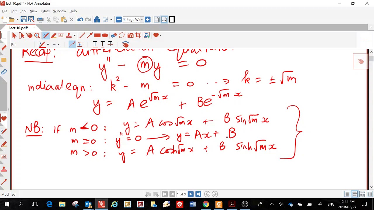374x210 pixels.
Task: Zoom in with plus button
Action: 148,20
